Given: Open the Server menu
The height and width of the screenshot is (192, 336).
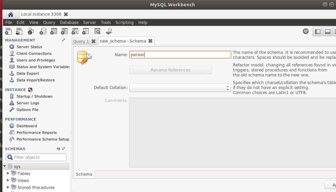Looking at the screenshot, I should click(x=89, y=22).
